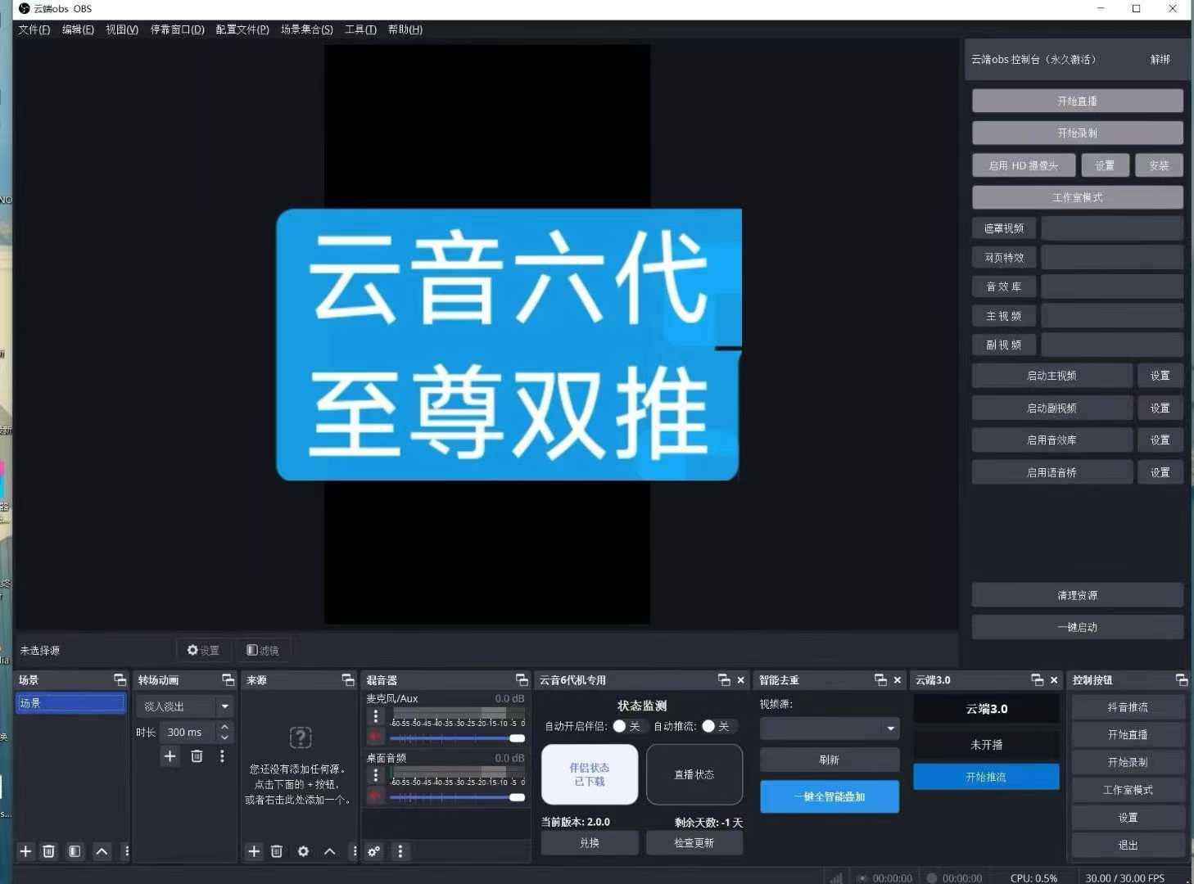Click 一键启动 button

pos(1077,627)
